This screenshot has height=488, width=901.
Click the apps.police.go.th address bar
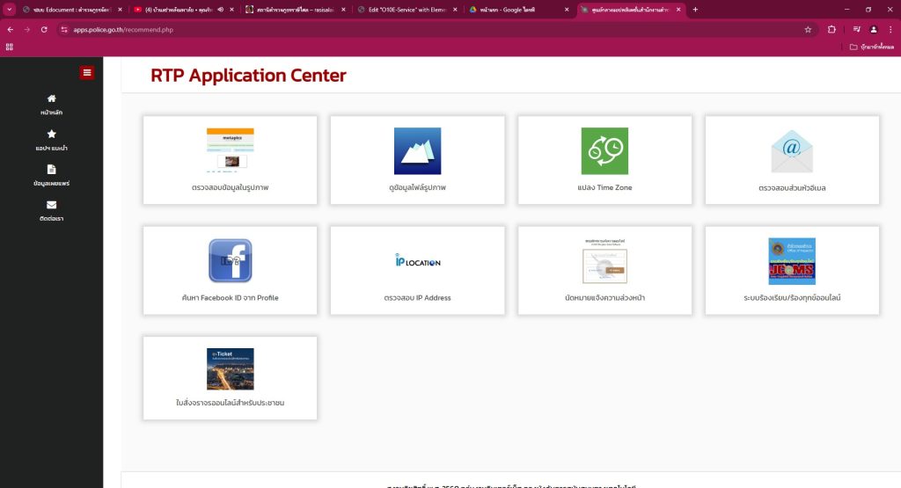tap(352, 29)
